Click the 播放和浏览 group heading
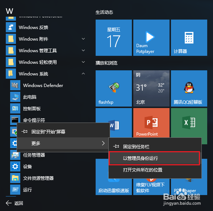The image size is (213, 211). [106, 63]
